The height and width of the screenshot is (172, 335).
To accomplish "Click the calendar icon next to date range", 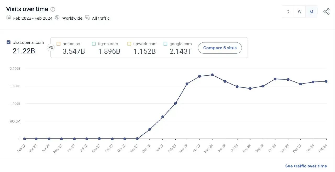I will click(8, 18).
